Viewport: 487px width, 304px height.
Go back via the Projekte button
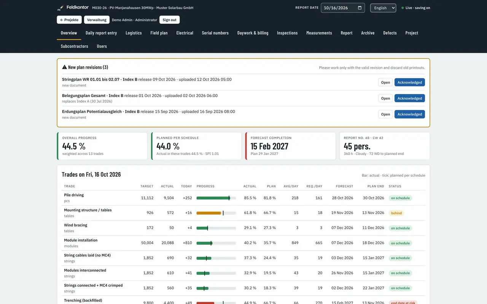pyautogui.click(x=69, y=20)
